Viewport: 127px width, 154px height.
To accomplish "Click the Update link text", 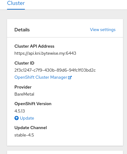I will pos(27,118).
